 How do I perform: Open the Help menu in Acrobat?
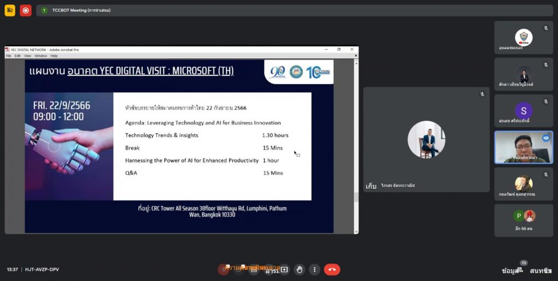tap(54, 56)
